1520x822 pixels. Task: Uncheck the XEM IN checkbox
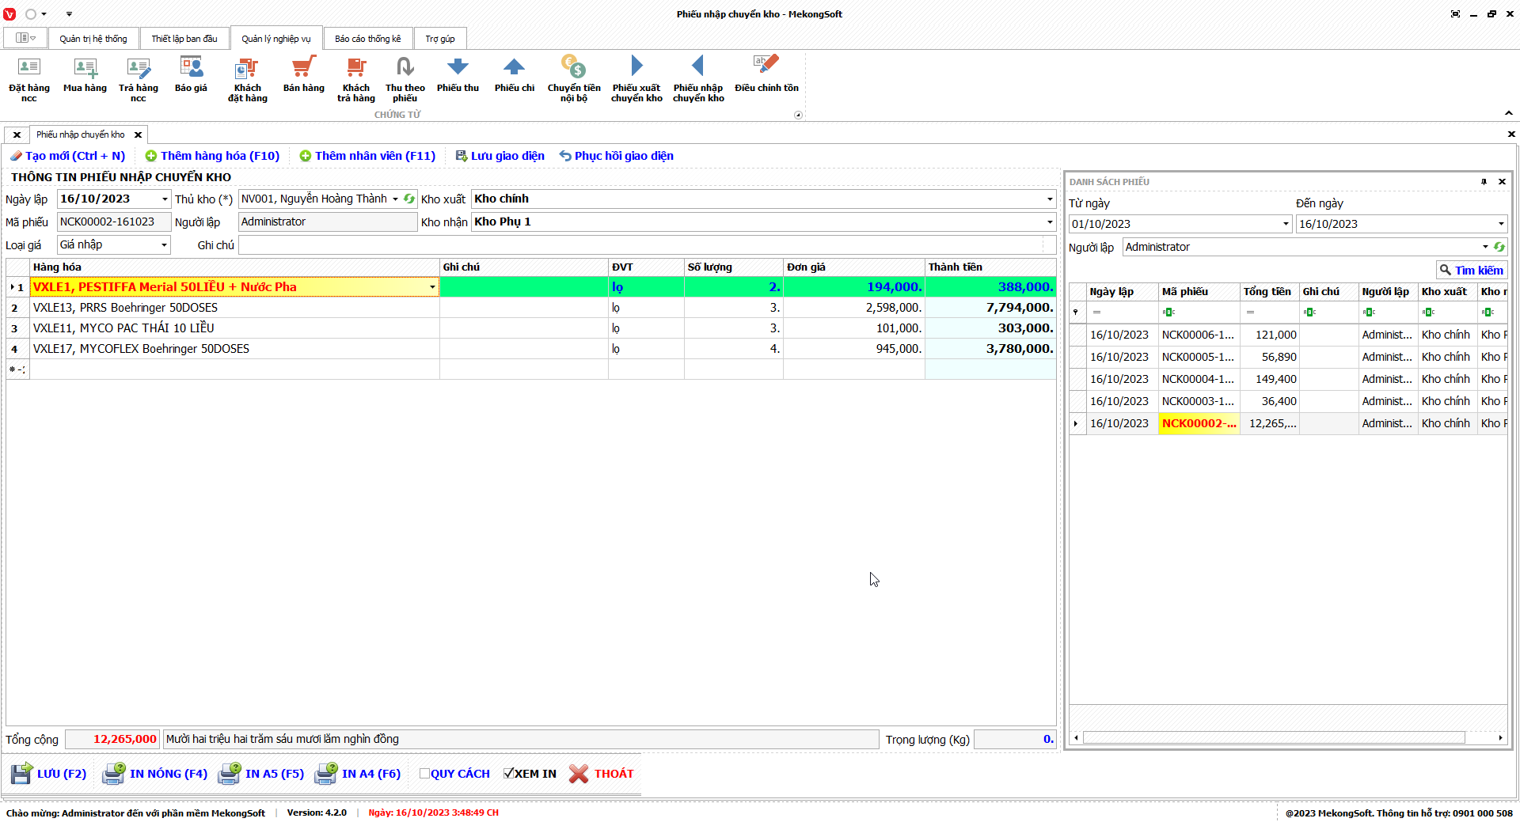click(508, 774)
